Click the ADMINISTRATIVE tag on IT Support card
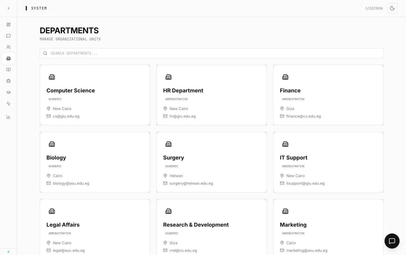The width and height of the screenshot is (406, 255). [x=293, y=166]
